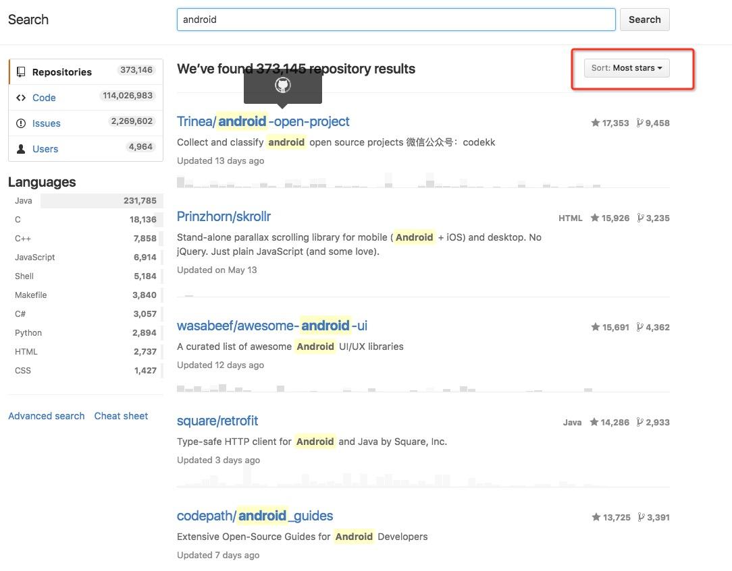The image size is (732, 571).
Task: Filter results by Makefile language
Action: click(86, 295)
